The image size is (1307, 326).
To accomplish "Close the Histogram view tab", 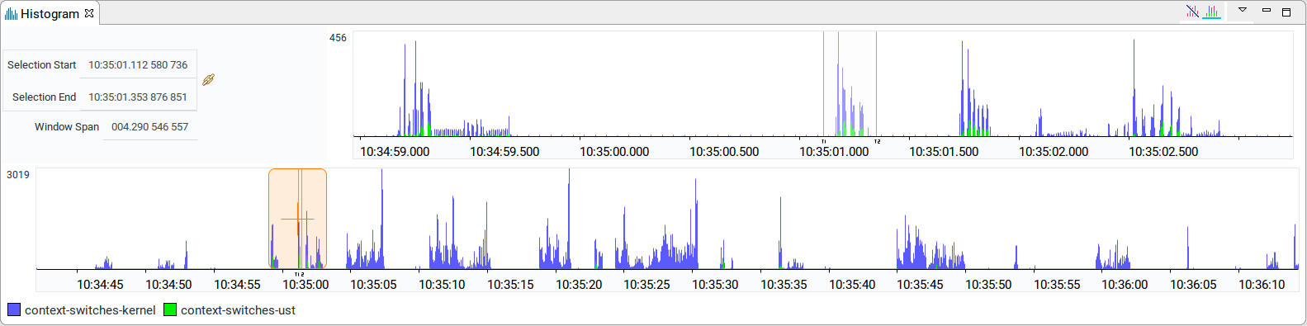I will (x=89, y=13).
